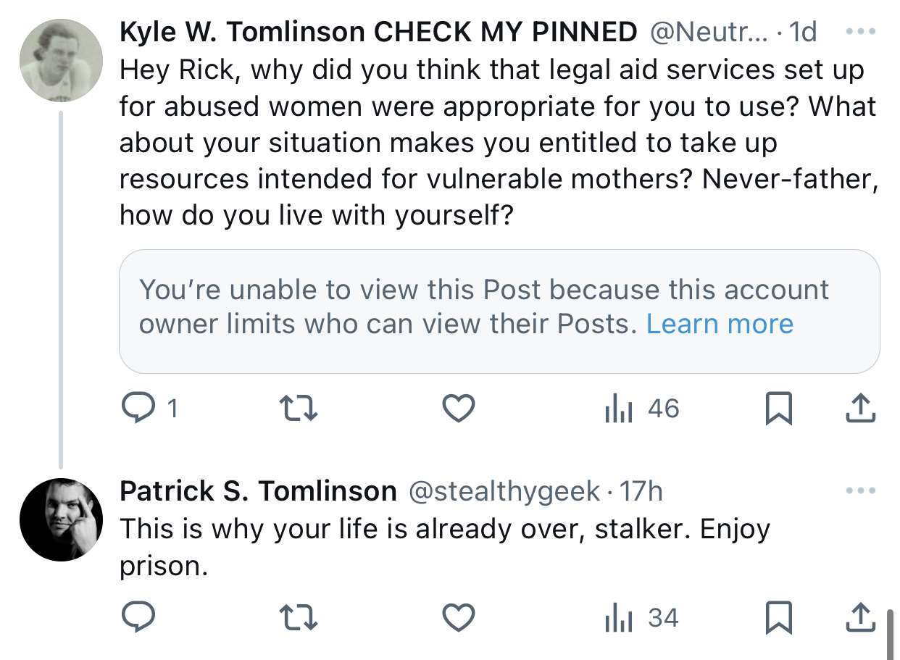900x660 pixels.
Task: Open more options on Kyle's post
Action: tap(861, 33)
